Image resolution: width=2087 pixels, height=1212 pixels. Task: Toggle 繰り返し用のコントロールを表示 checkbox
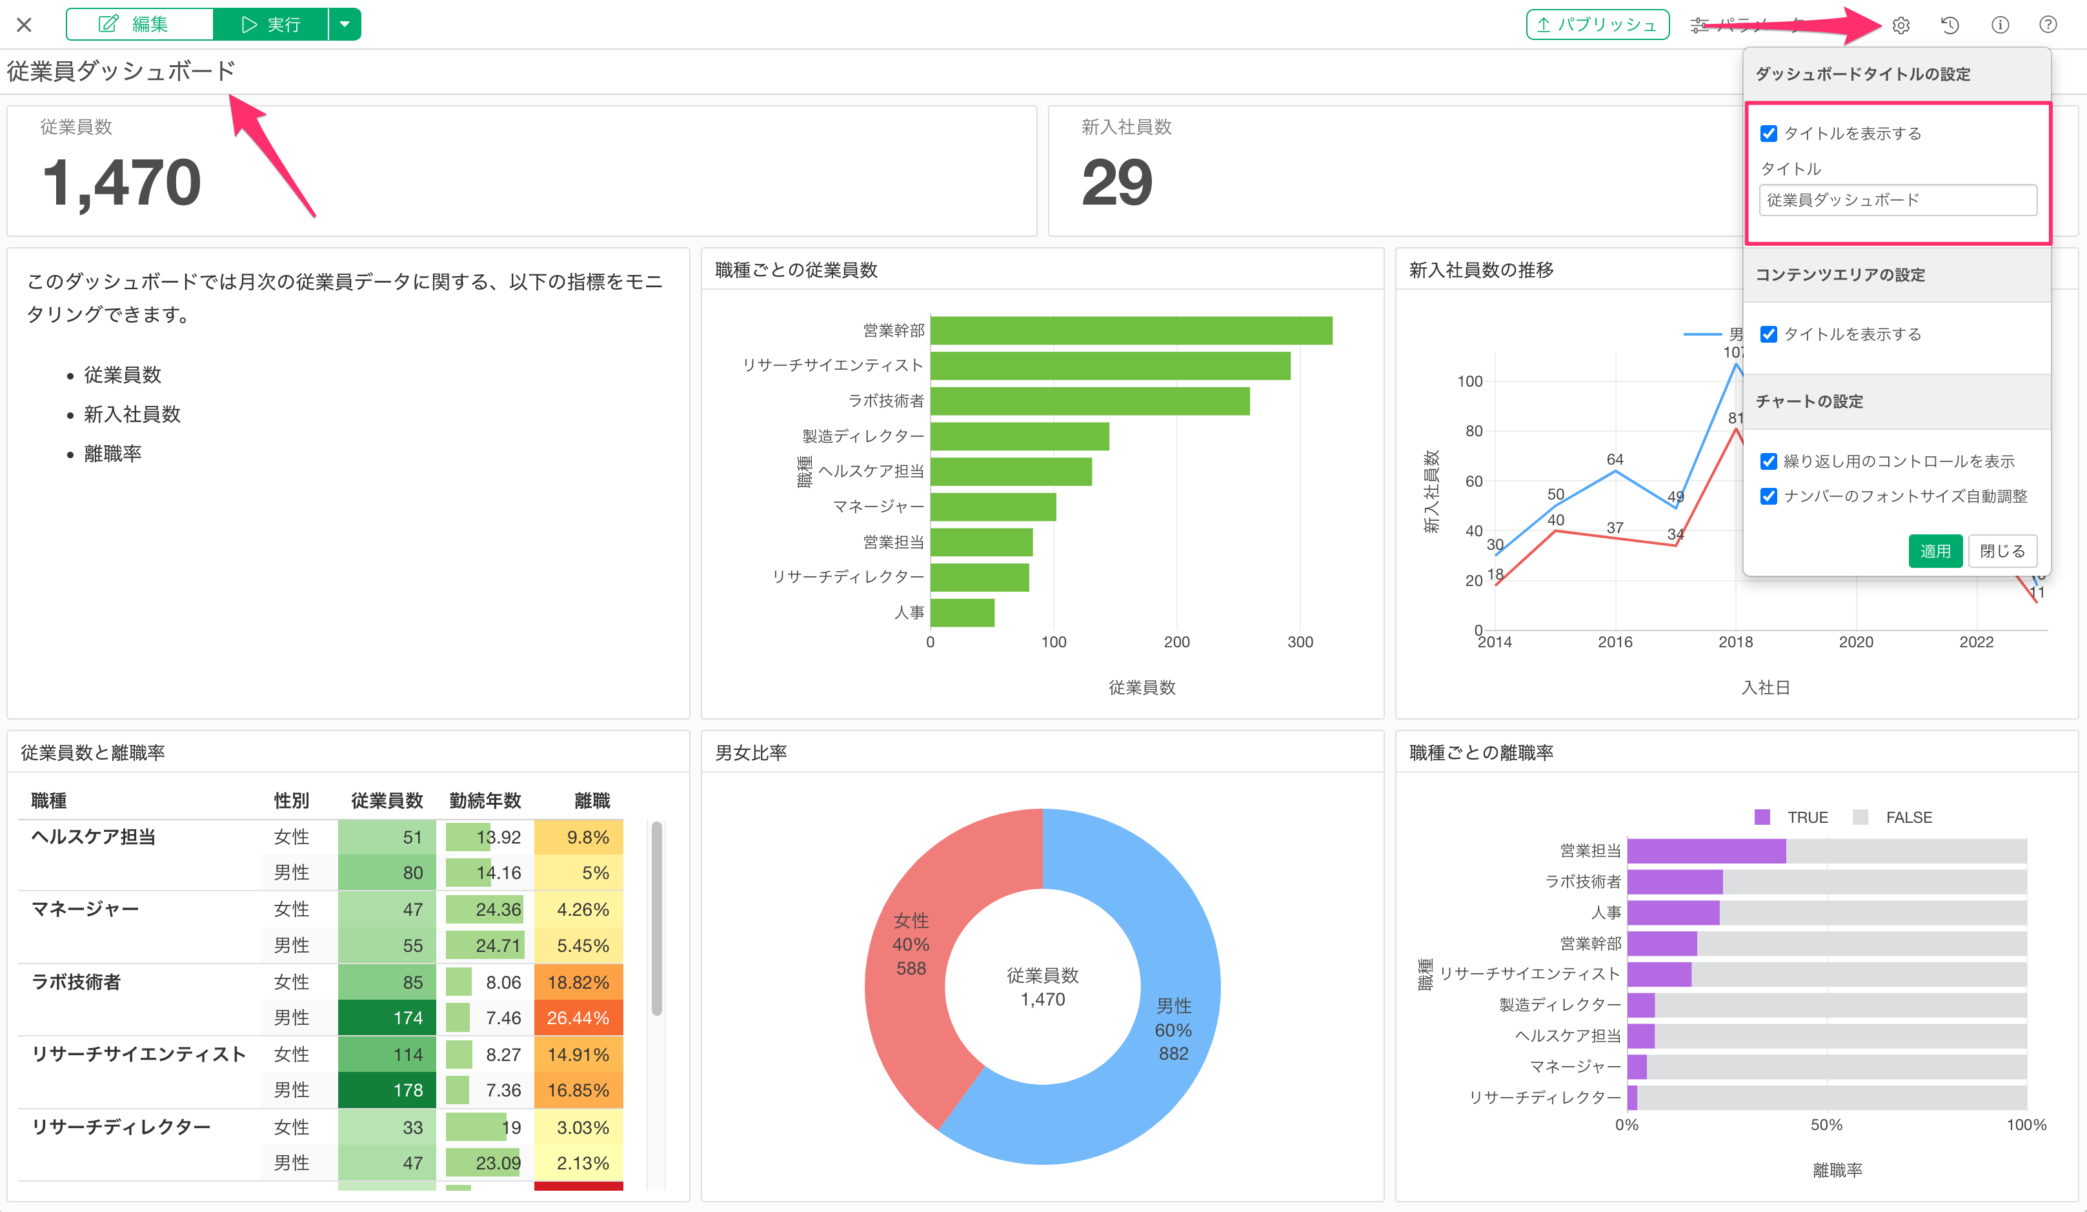(x=1768, y=461)
